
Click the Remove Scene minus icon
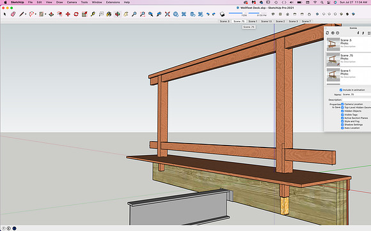(x=338, y=33)
